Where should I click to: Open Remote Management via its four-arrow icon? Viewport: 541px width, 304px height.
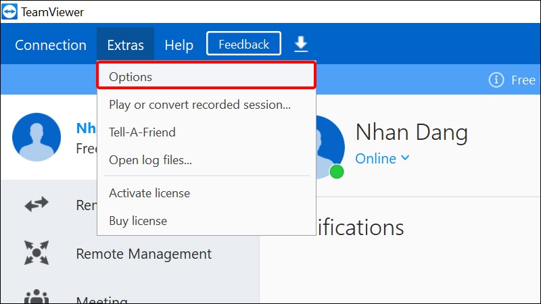click(37, 254)
